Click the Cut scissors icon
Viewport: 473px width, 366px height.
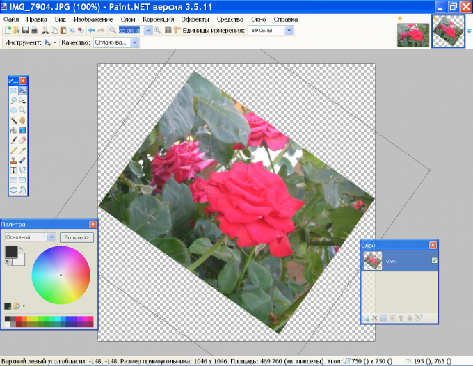click(45, 30)
